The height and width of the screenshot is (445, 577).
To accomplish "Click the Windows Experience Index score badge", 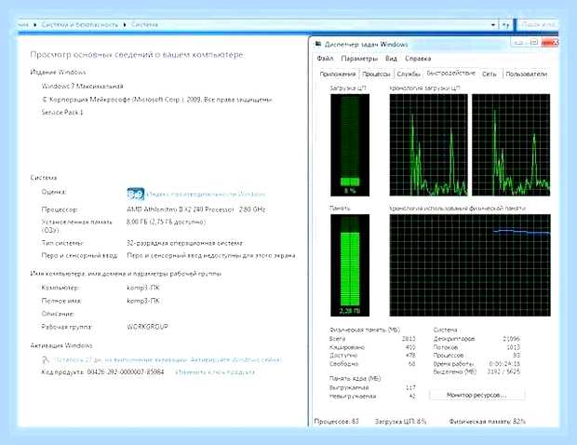I will [136, 194].
